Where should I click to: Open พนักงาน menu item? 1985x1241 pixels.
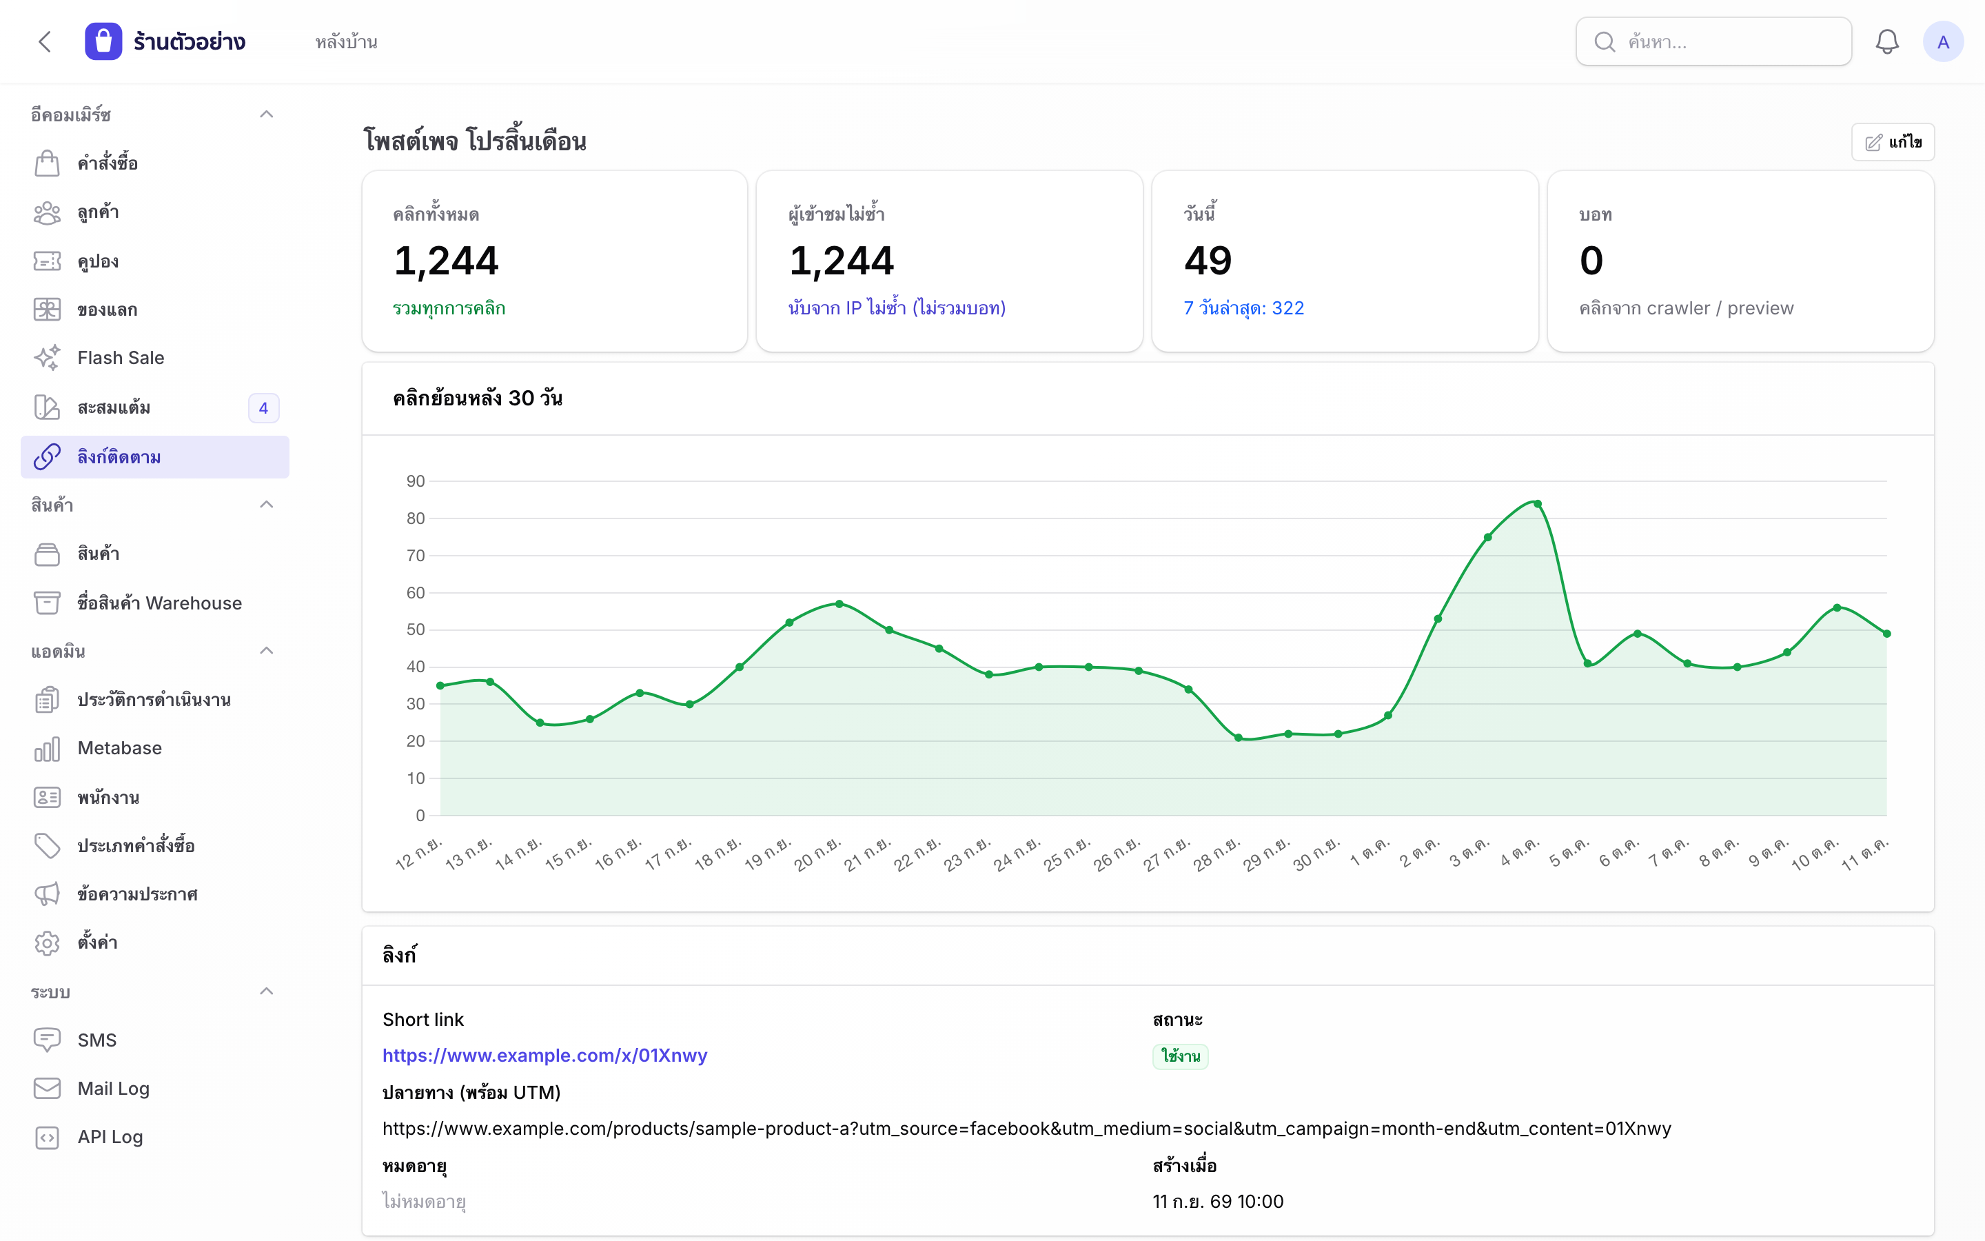coord(155,797)
